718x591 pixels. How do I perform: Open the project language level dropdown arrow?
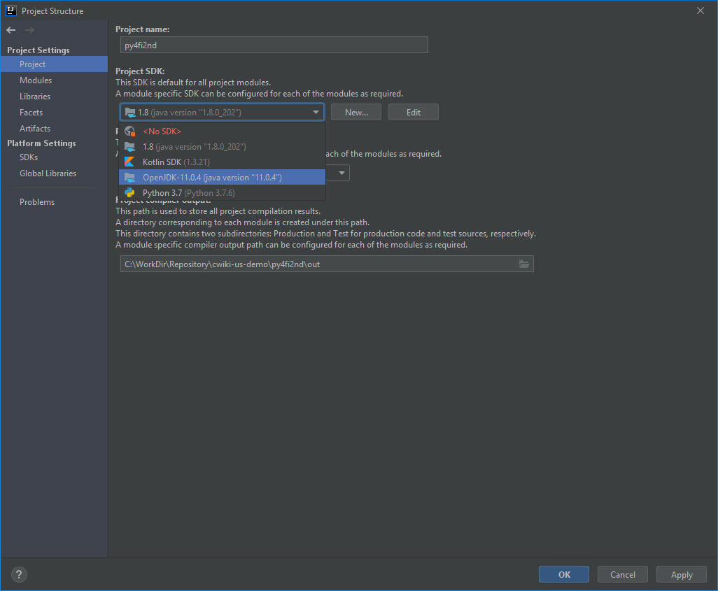click(x=342, y=173)
